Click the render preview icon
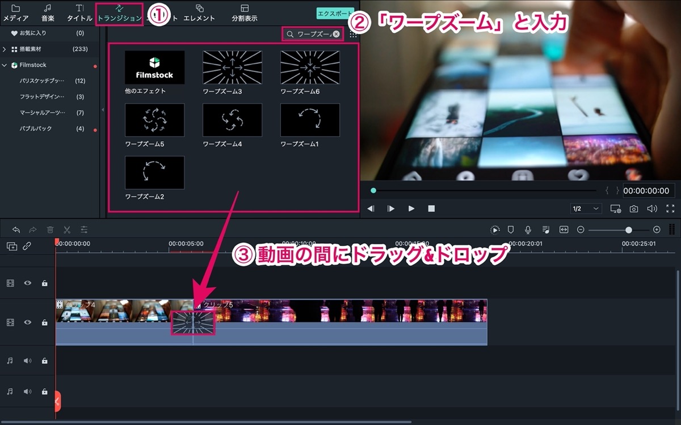This screenshot has height=425, width=681. 495,229
